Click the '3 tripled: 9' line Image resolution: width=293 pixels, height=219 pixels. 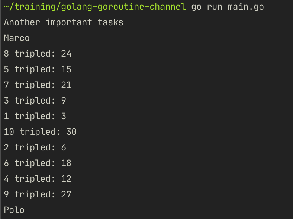click(35, 101)
